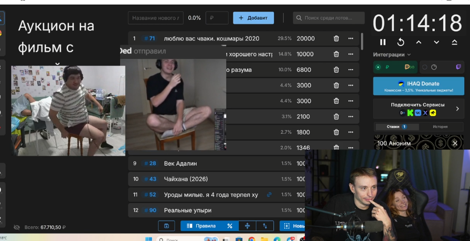Viewport: 470px width, 241px height.
Task: Click the 29.5% share value
Action: coord(284,39)
